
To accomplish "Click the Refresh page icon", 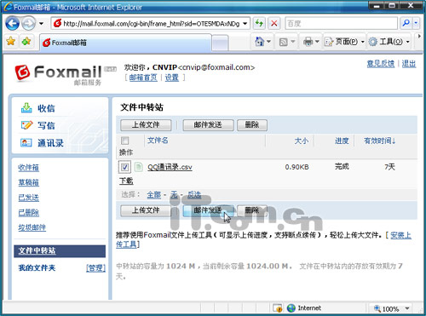I will click(x=259, y=23).
